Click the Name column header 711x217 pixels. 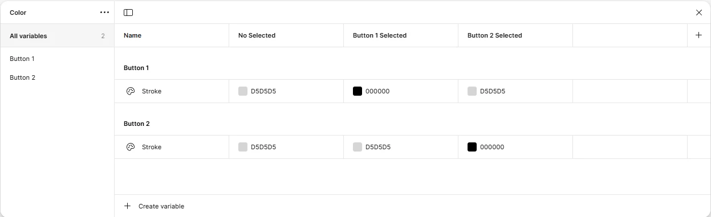pyautogui.click(x=132, y=35)
